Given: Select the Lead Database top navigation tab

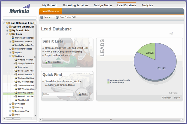Looking at the screenshot, I should [127, 5].
